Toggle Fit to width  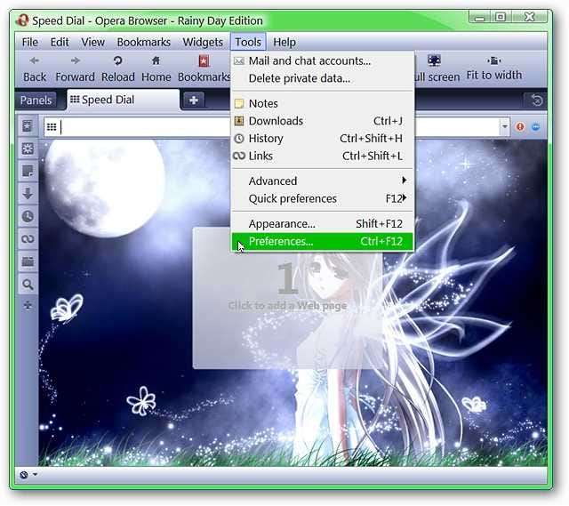pos(494,68)
